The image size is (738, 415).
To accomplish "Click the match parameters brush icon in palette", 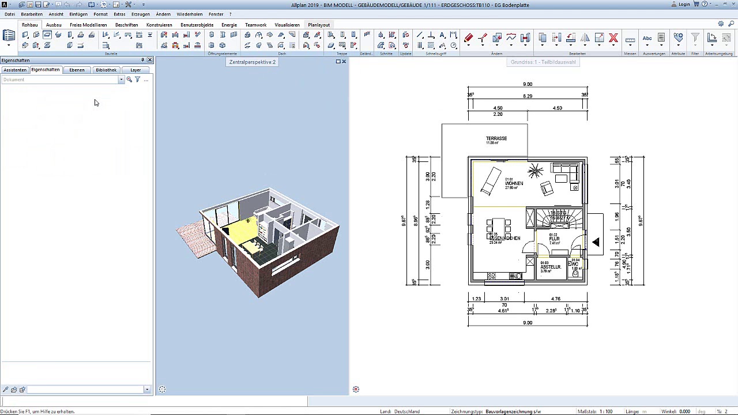I will 5,390.
